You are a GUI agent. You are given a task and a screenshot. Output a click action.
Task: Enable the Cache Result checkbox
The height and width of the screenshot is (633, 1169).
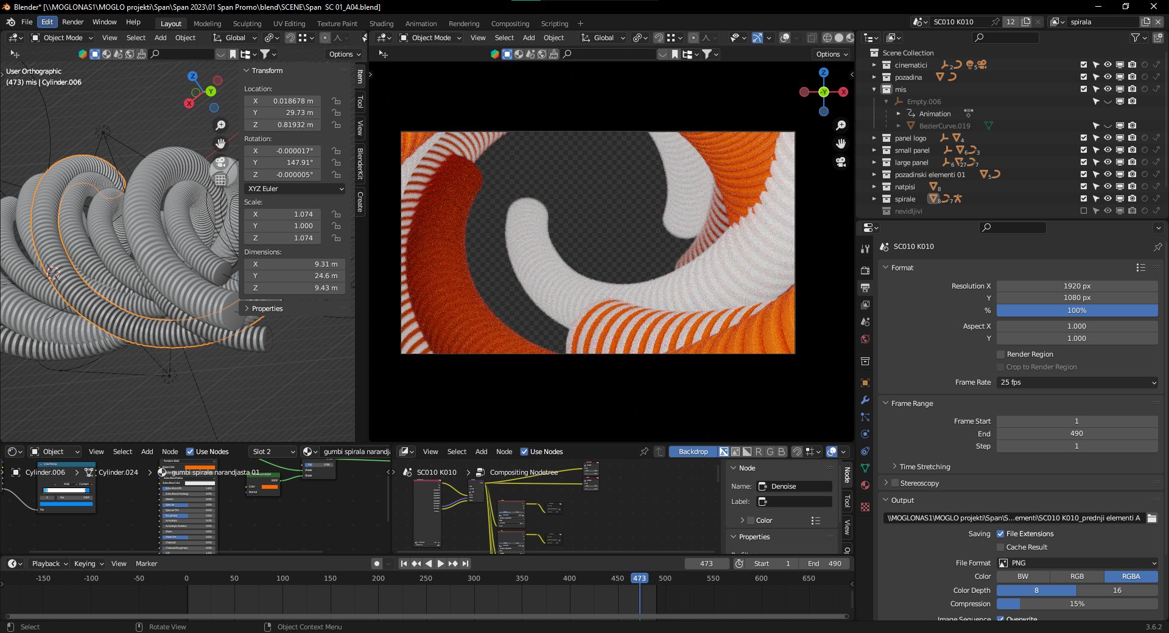pos(1000,547)
